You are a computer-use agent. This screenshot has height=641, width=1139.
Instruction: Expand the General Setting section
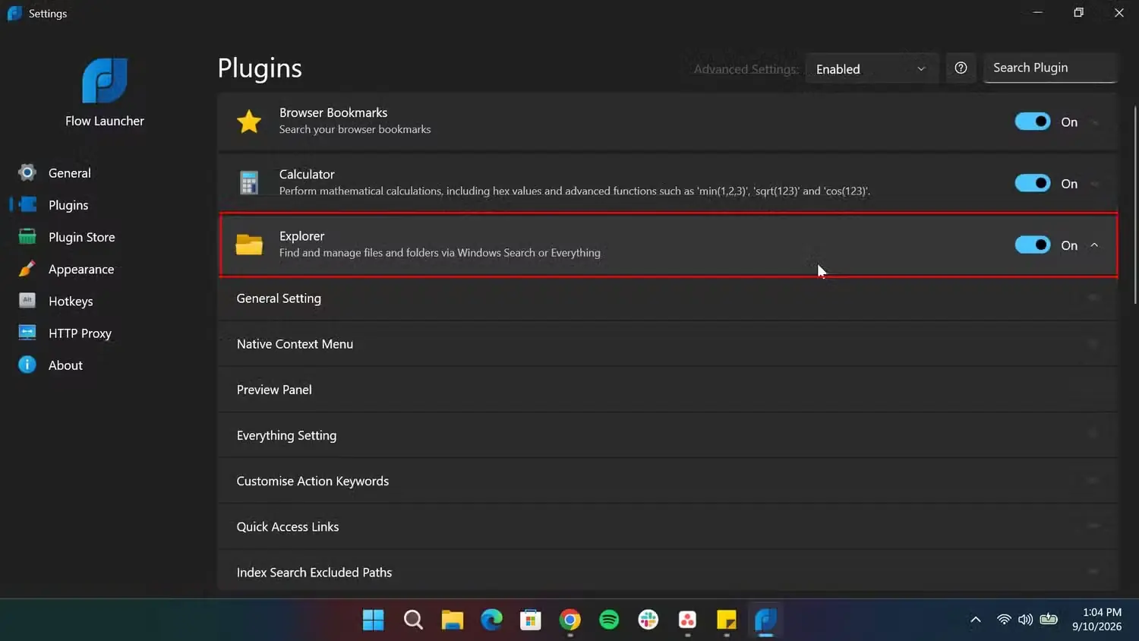coord(668,298)
